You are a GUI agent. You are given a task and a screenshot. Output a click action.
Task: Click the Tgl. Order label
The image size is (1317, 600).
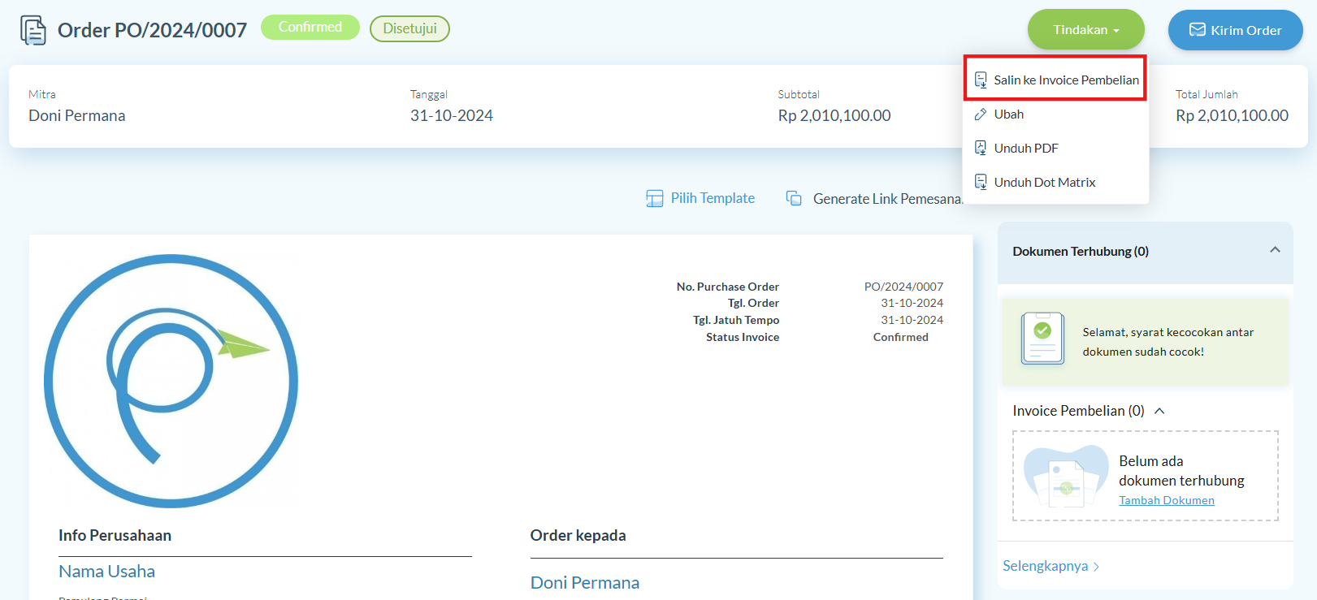(x=753, y=303)
